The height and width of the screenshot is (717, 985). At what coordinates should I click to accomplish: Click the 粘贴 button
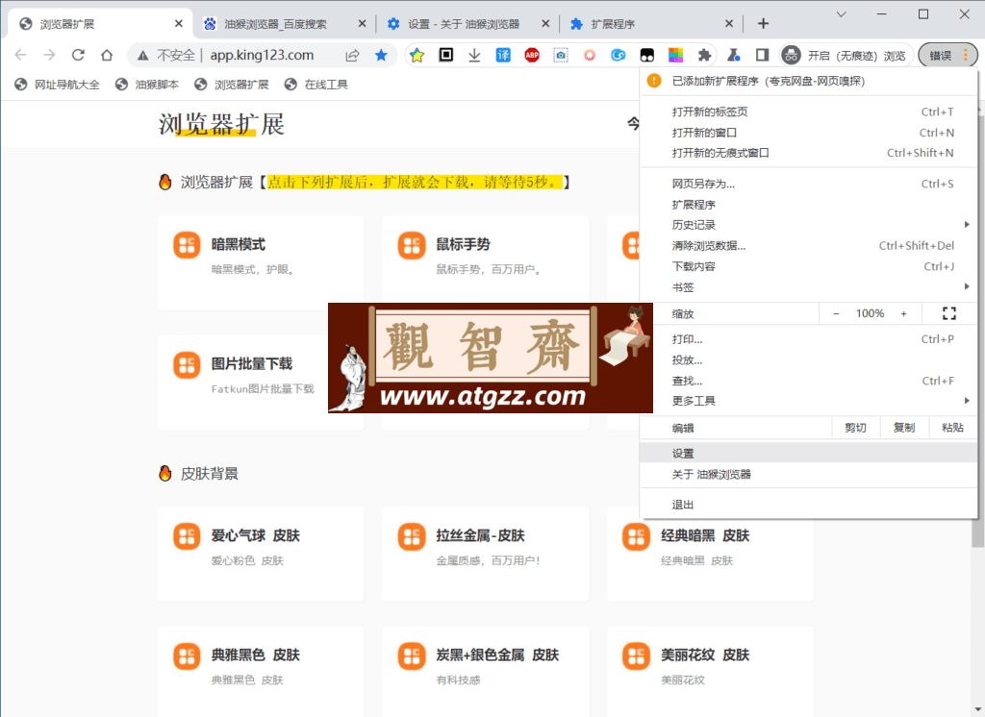click(952, 428)
